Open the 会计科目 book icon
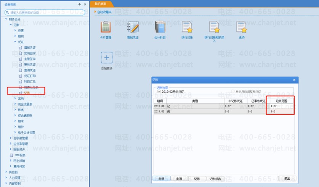319x187 pixels. coord(160,27)
